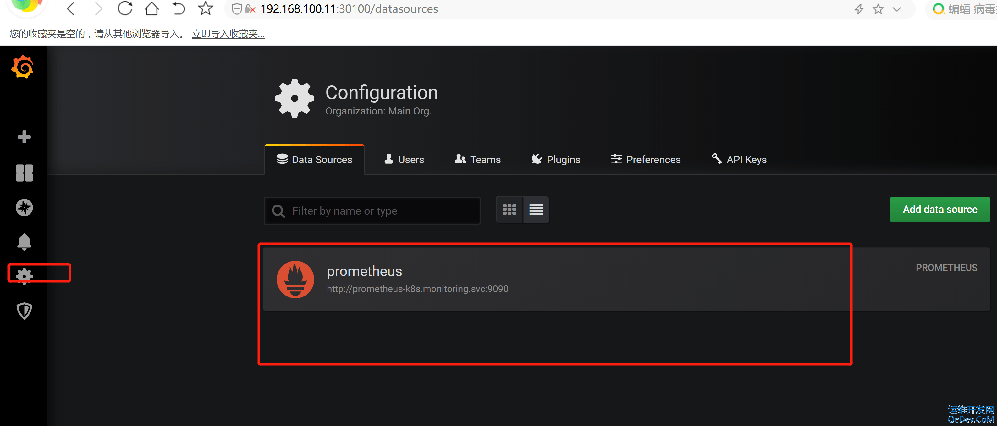Open the Grafana home logo

point(22,67)
